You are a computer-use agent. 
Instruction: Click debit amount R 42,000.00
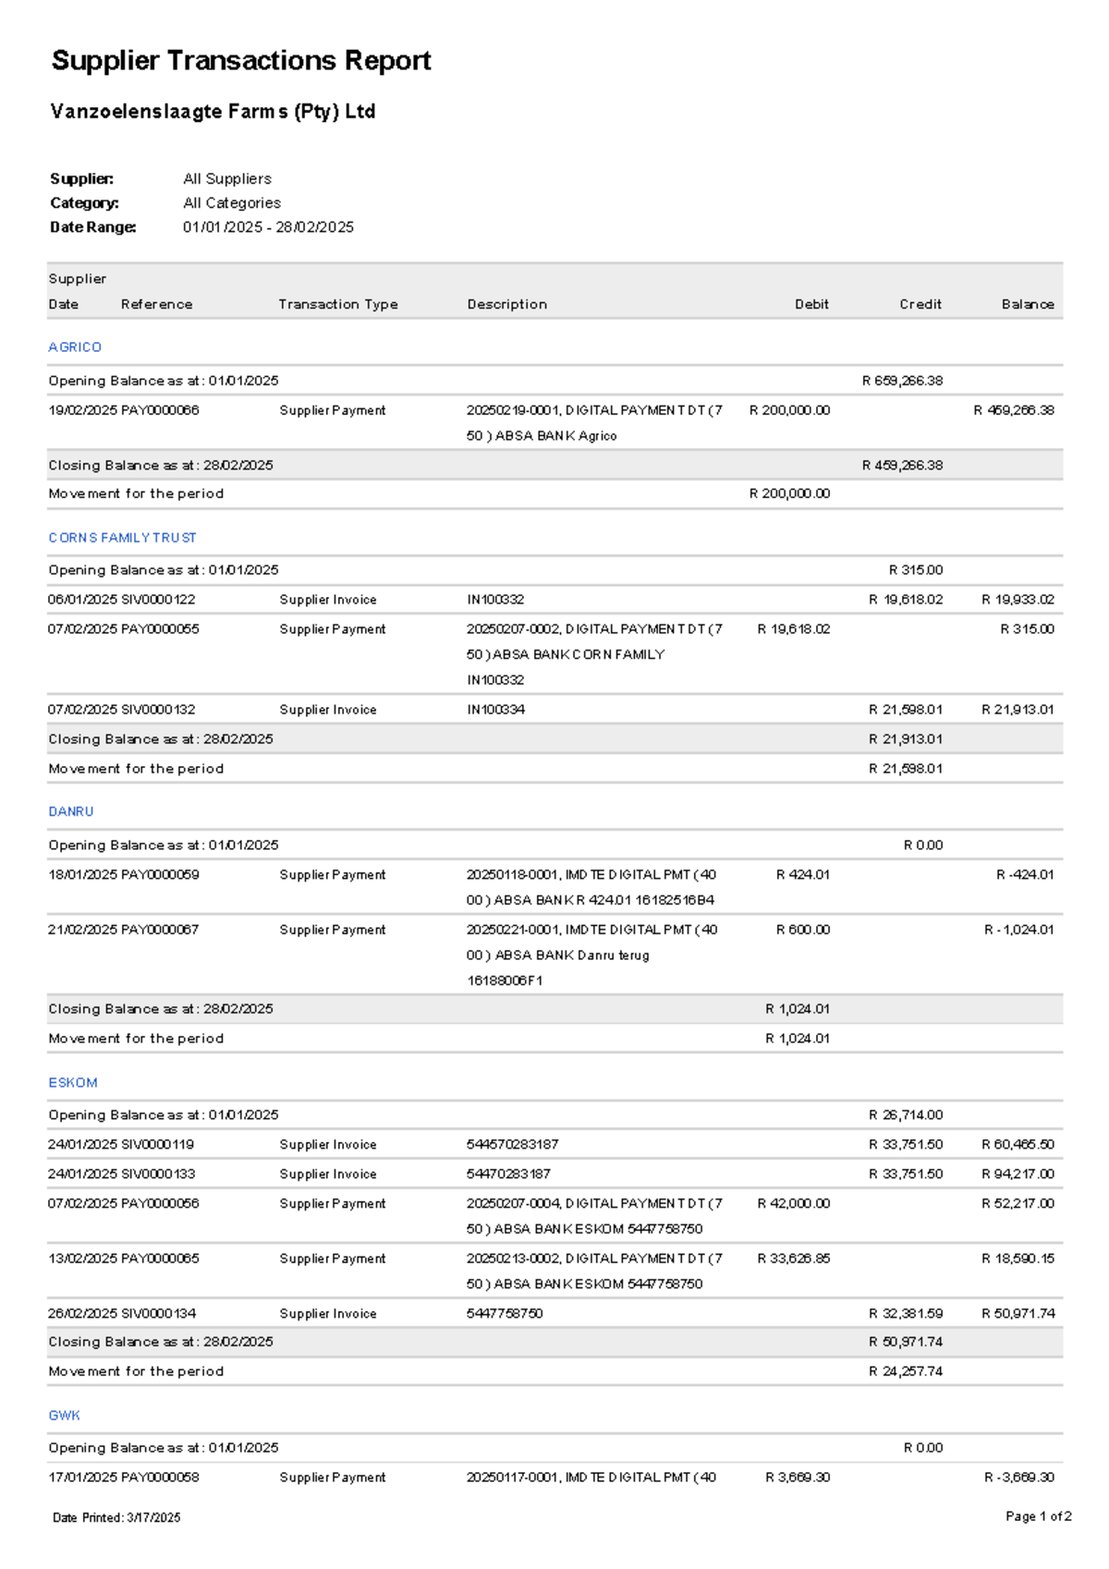click(x=794, y=1204)
